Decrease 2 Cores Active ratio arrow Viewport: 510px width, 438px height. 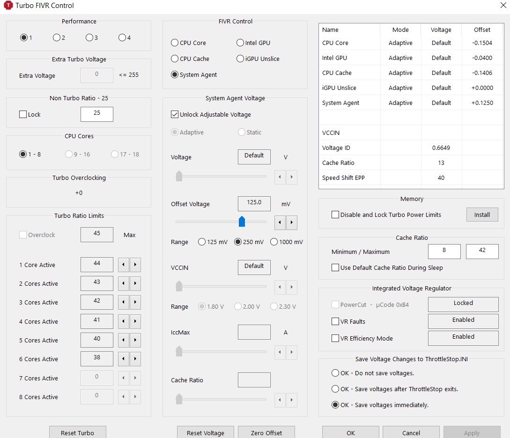pyautogui.click(x=123, y=283)
